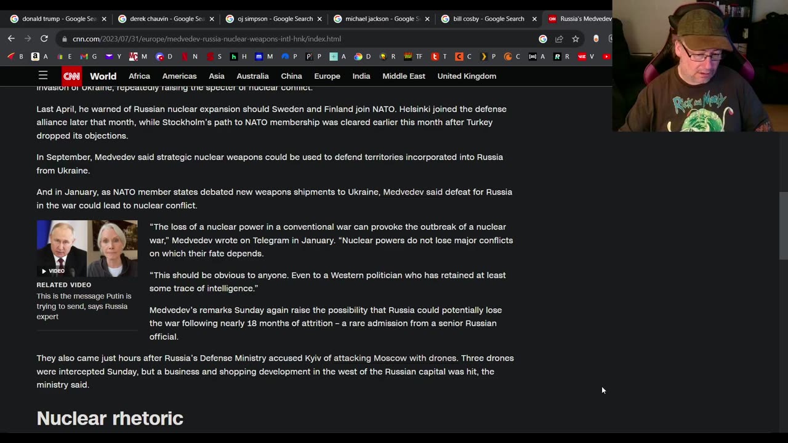Open the Tubi bookmark labeled T
This screenshot has height=443, width=788.
click(439, 57)
